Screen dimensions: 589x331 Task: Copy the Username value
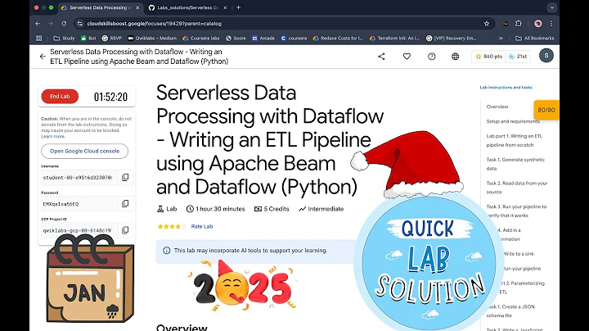click(125, 177)
